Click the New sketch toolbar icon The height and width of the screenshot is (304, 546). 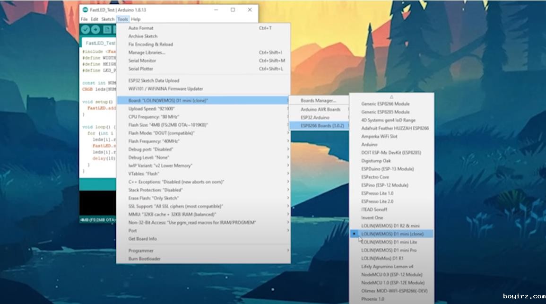(x=107, y=30)
